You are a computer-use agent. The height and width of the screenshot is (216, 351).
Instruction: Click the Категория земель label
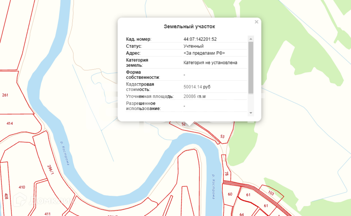(x=137, y=63)
